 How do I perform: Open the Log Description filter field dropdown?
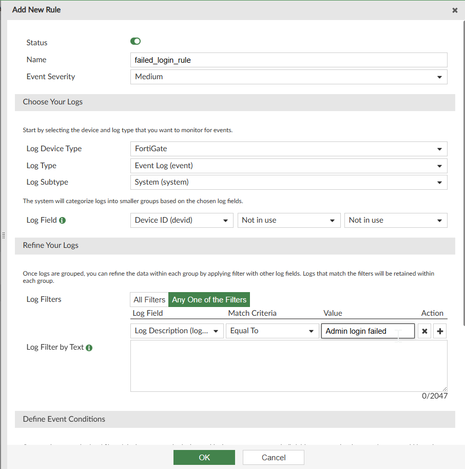point(177,331)
